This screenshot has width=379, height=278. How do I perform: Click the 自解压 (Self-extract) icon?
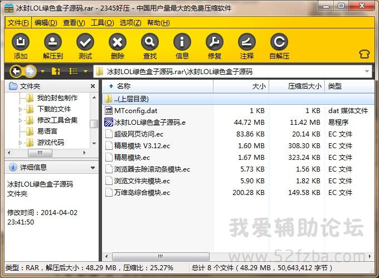click(279, 42)
